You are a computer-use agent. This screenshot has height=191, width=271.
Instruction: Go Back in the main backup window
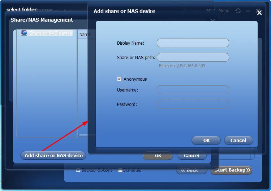tap(192, 170)
